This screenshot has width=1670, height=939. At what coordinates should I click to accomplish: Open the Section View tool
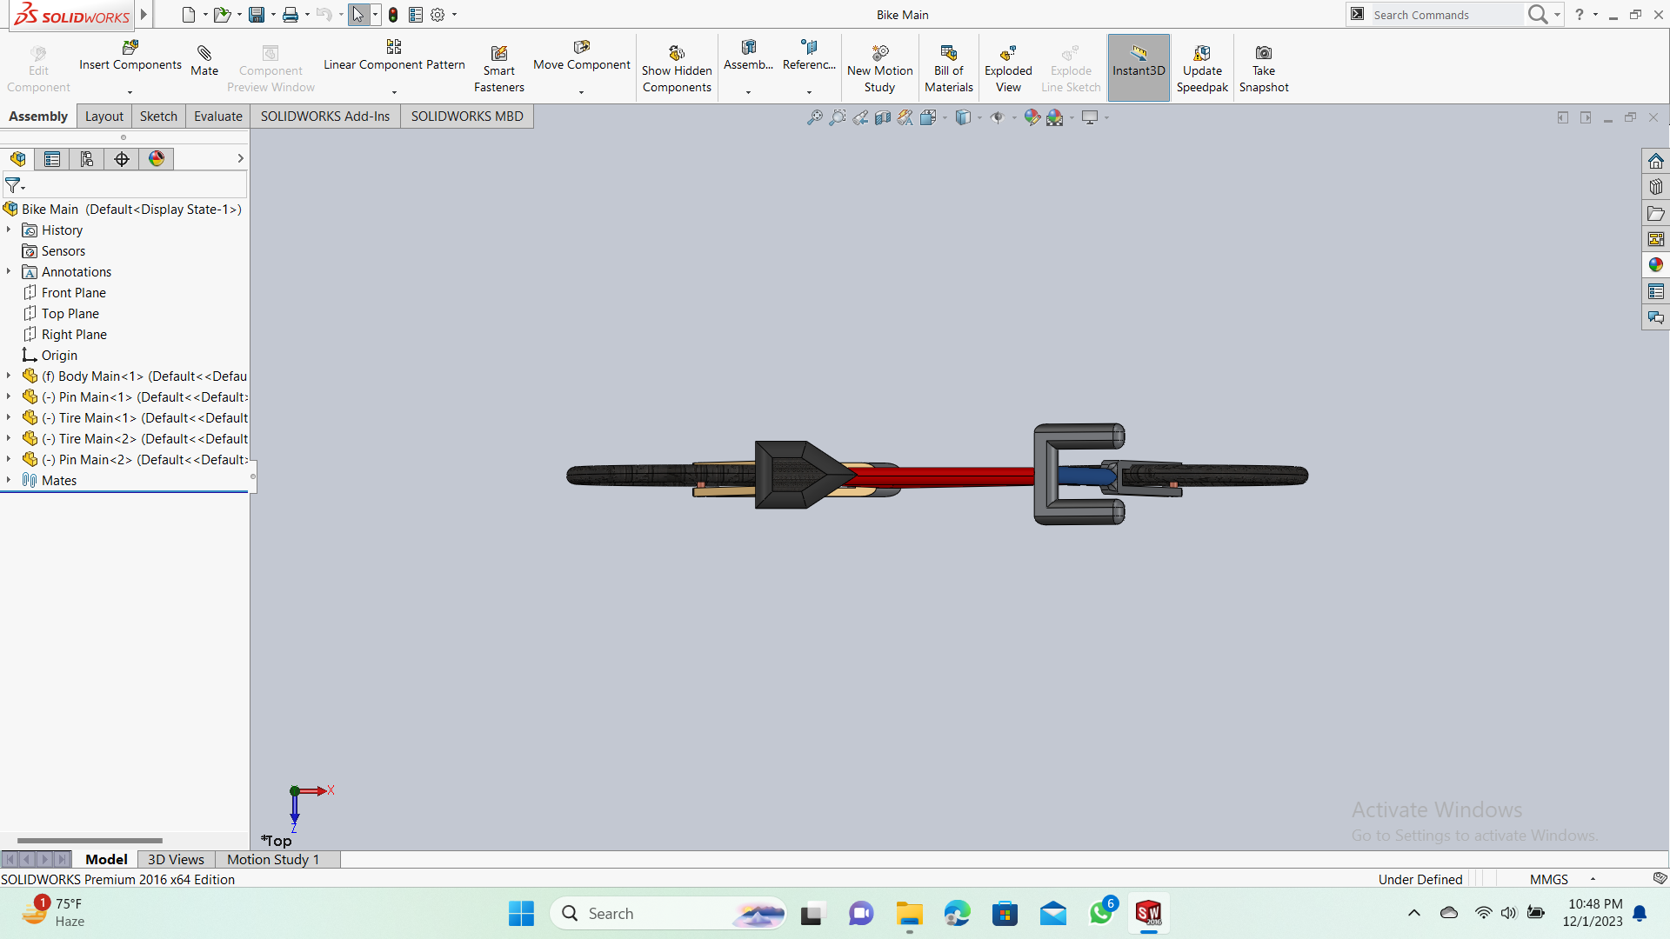pos(882,117)
